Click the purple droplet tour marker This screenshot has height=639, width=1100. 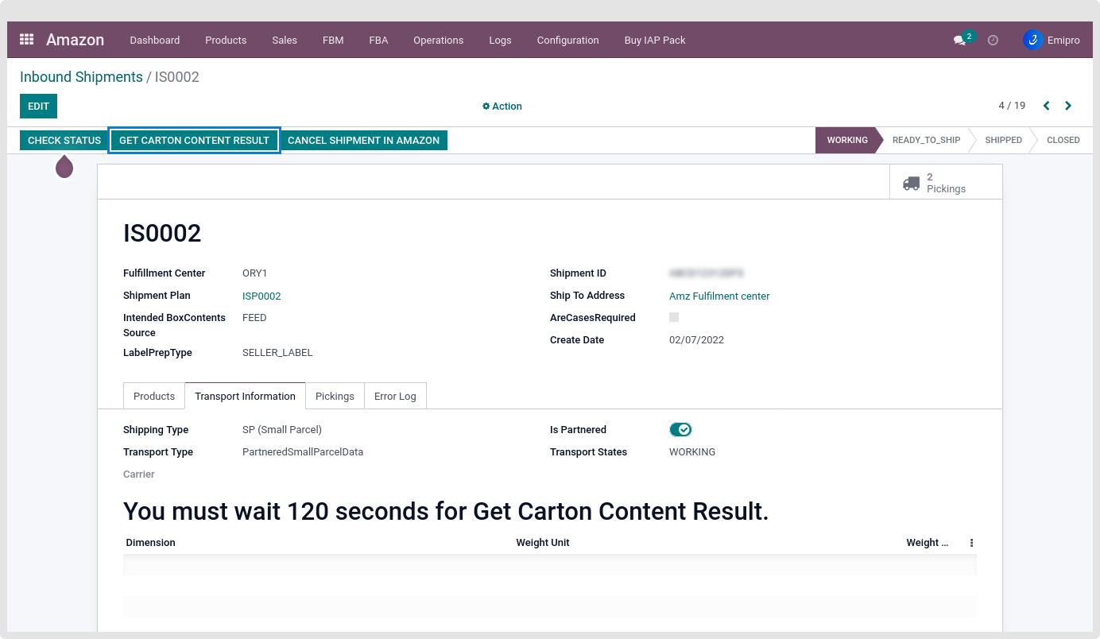(x=64, y=167)
